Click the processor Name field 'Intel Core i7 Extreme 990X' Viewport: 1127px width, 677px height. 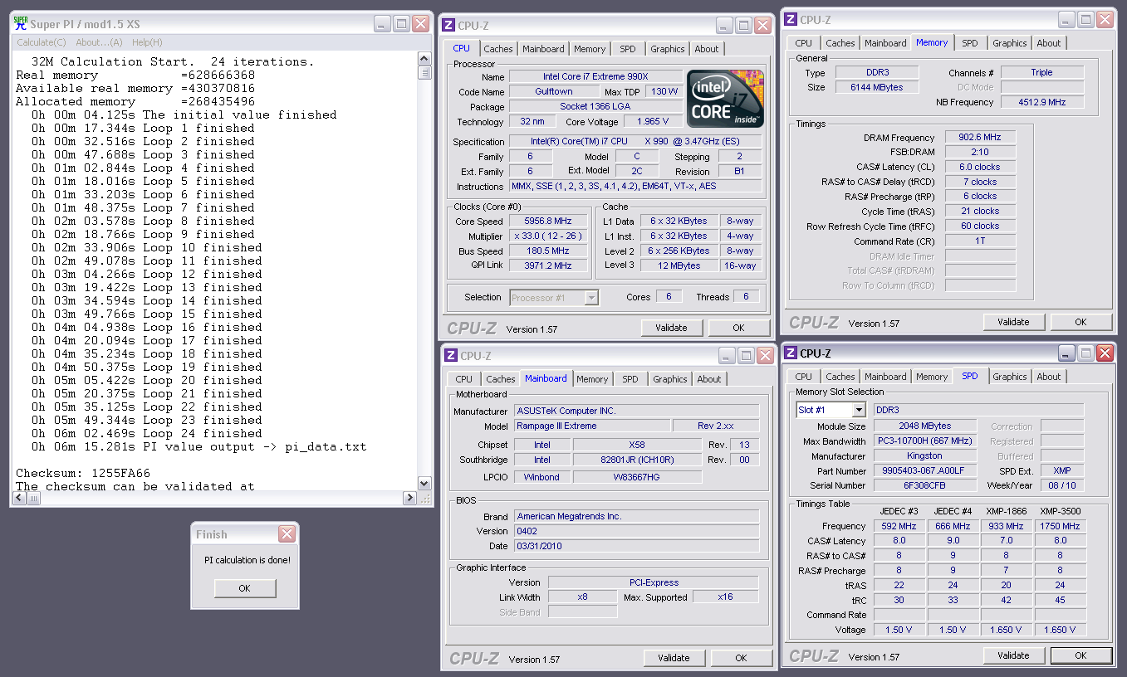(595, 77)
